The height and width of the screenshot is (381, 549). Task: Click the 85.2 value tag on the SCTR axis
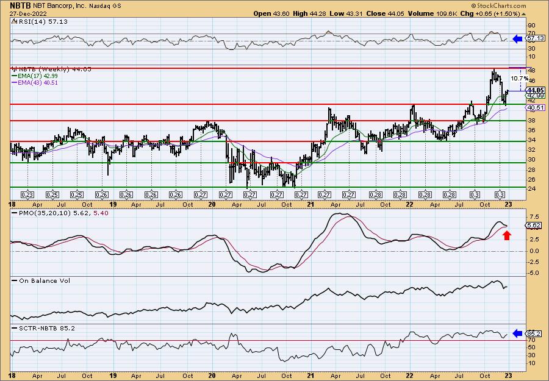[534, 334]
